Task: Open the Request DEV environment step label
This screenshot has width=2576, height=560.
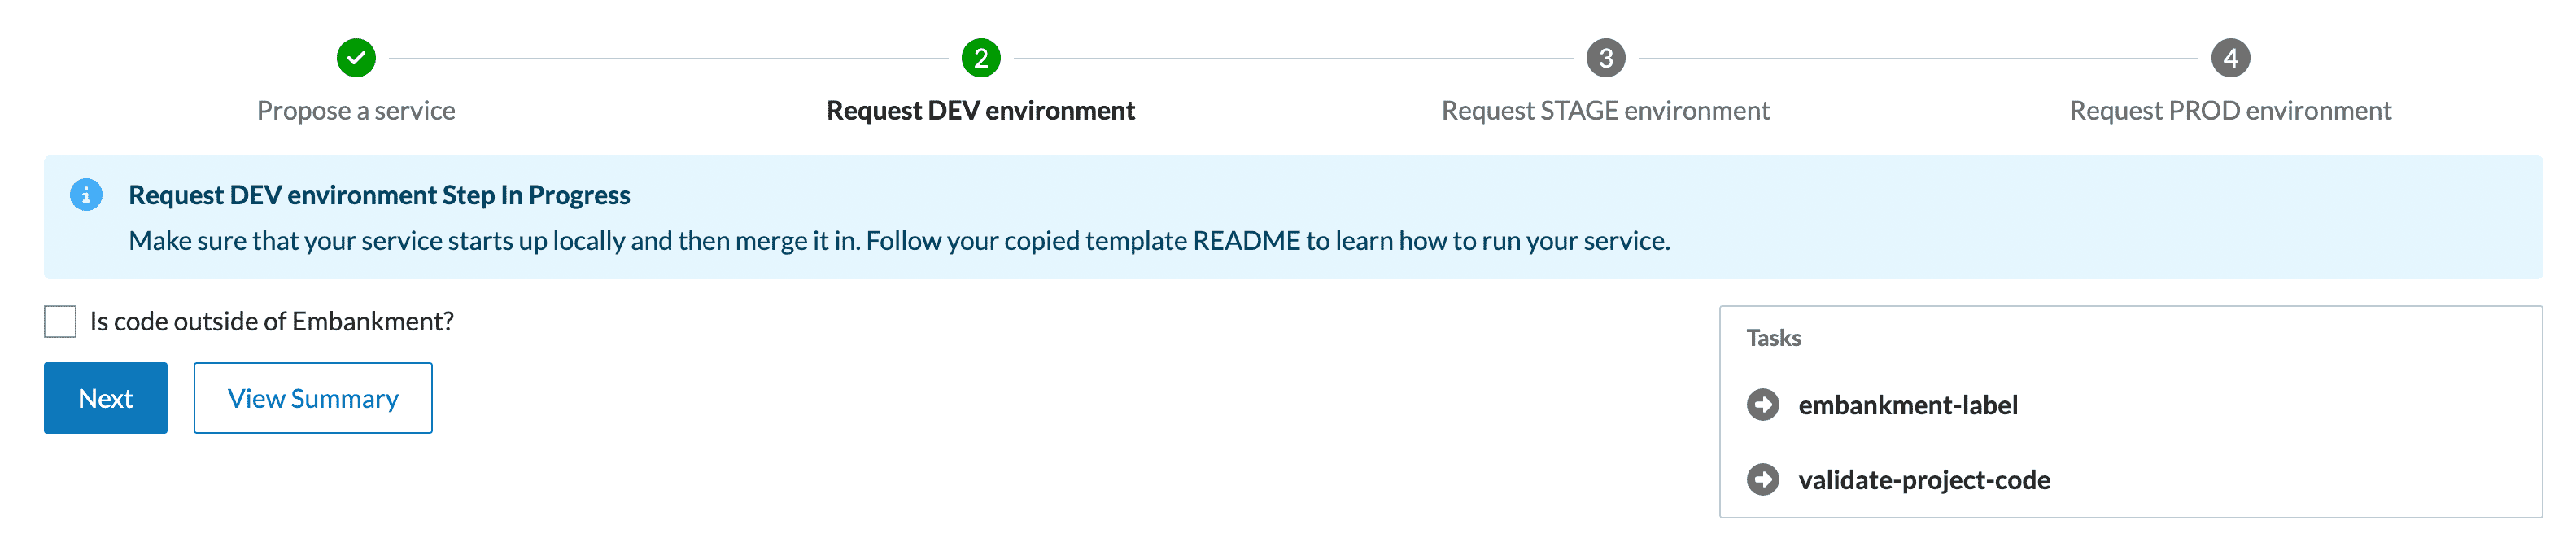Action: click(981, 111)
